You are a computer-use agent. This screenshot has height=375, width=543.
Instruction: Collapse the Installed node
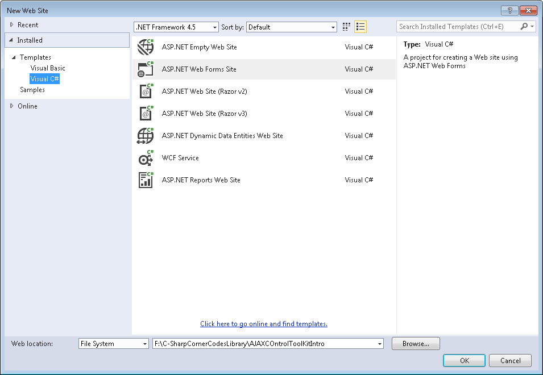11,40
